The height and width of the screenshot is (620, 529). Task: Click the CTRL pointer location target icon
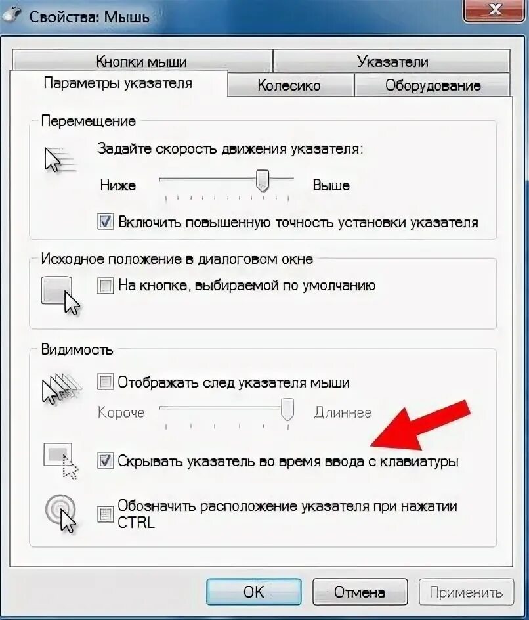pyautogui.click(x=61, y=513)
